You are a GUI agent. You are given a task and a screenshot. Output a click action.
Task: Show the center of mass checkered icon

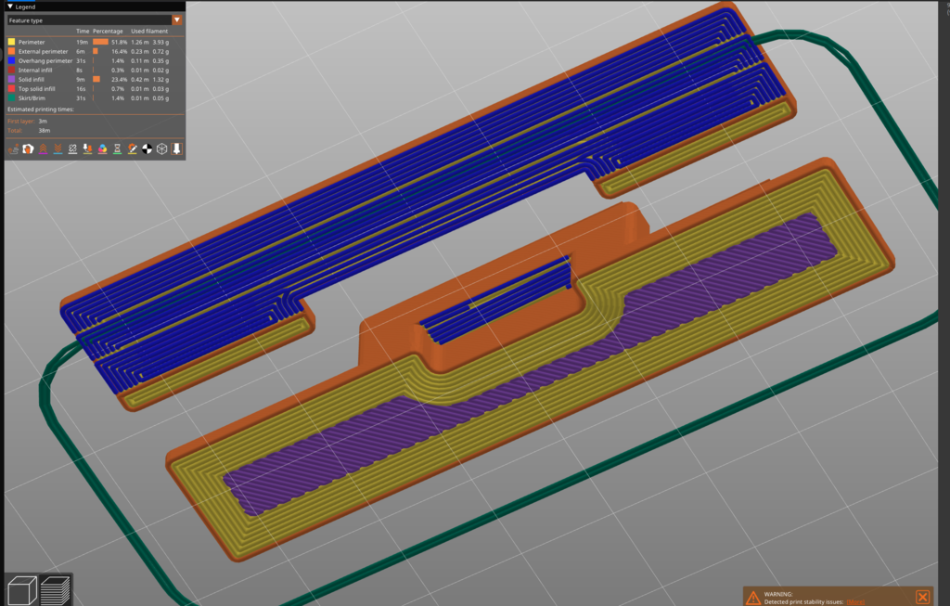146,148
